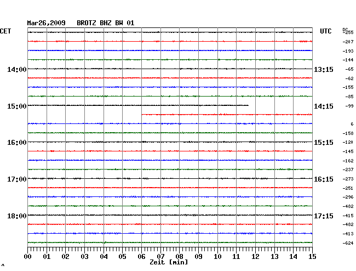Click the 15:00 CET time label
This screenshot has width=356, height=271.
17,106
